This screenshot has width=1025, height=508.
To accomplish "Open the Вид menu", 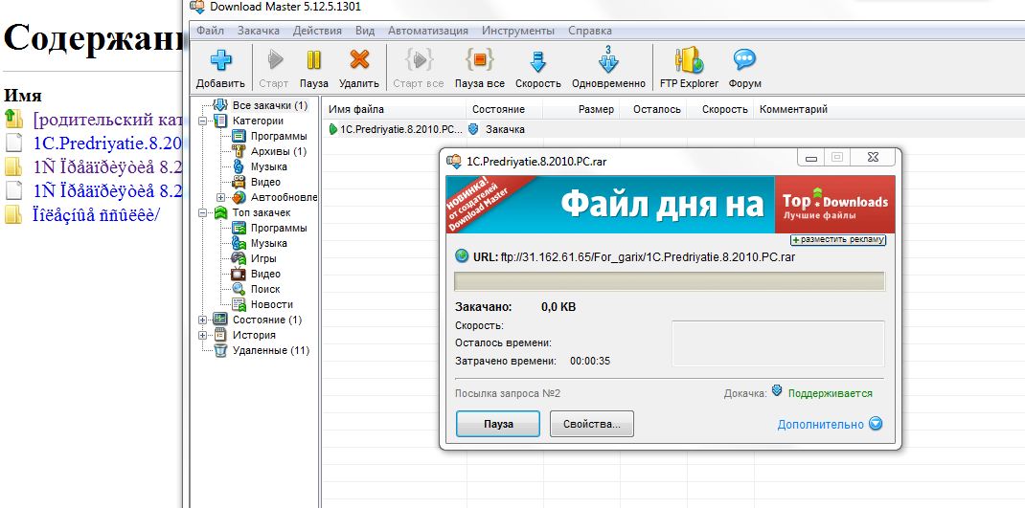I will tap(365, 31).
